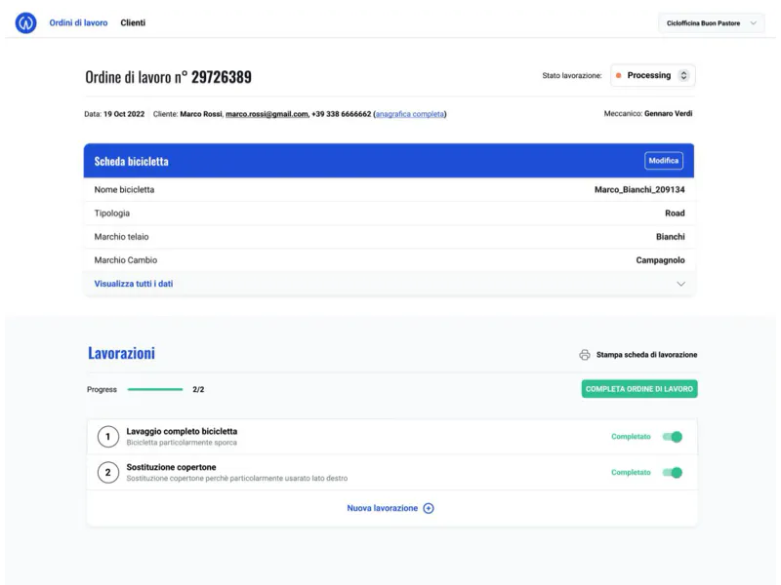Click the marco.rossi@gmail.com email link
The height and width of the screenshot is (585, 781).
tap(267, 114)
